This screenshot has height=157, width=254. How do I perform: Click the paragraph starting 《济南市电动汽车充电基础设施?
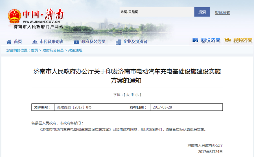[123, 129]
